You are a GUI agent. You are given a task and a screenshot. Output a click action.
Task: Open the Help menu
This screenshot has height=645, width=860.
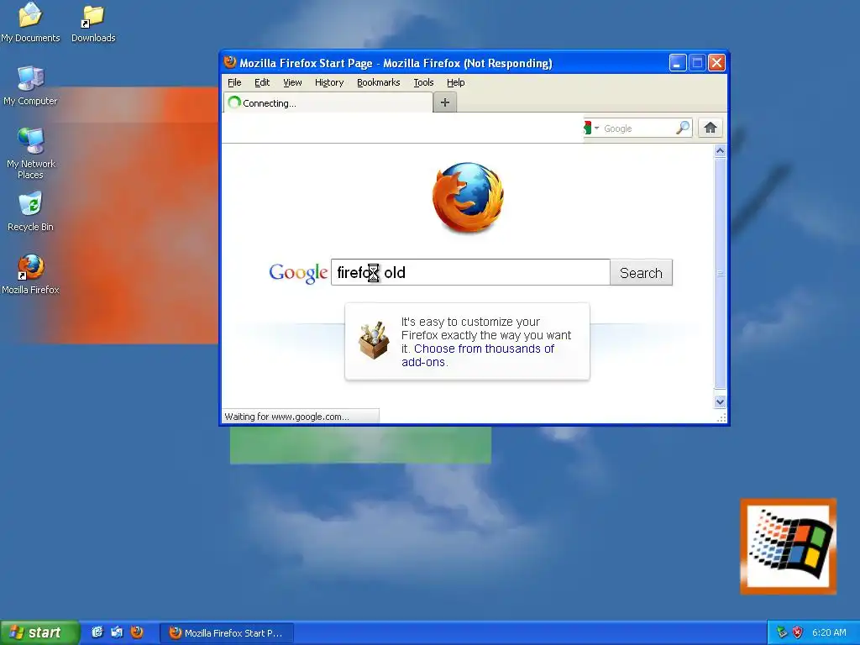(455, 82)
